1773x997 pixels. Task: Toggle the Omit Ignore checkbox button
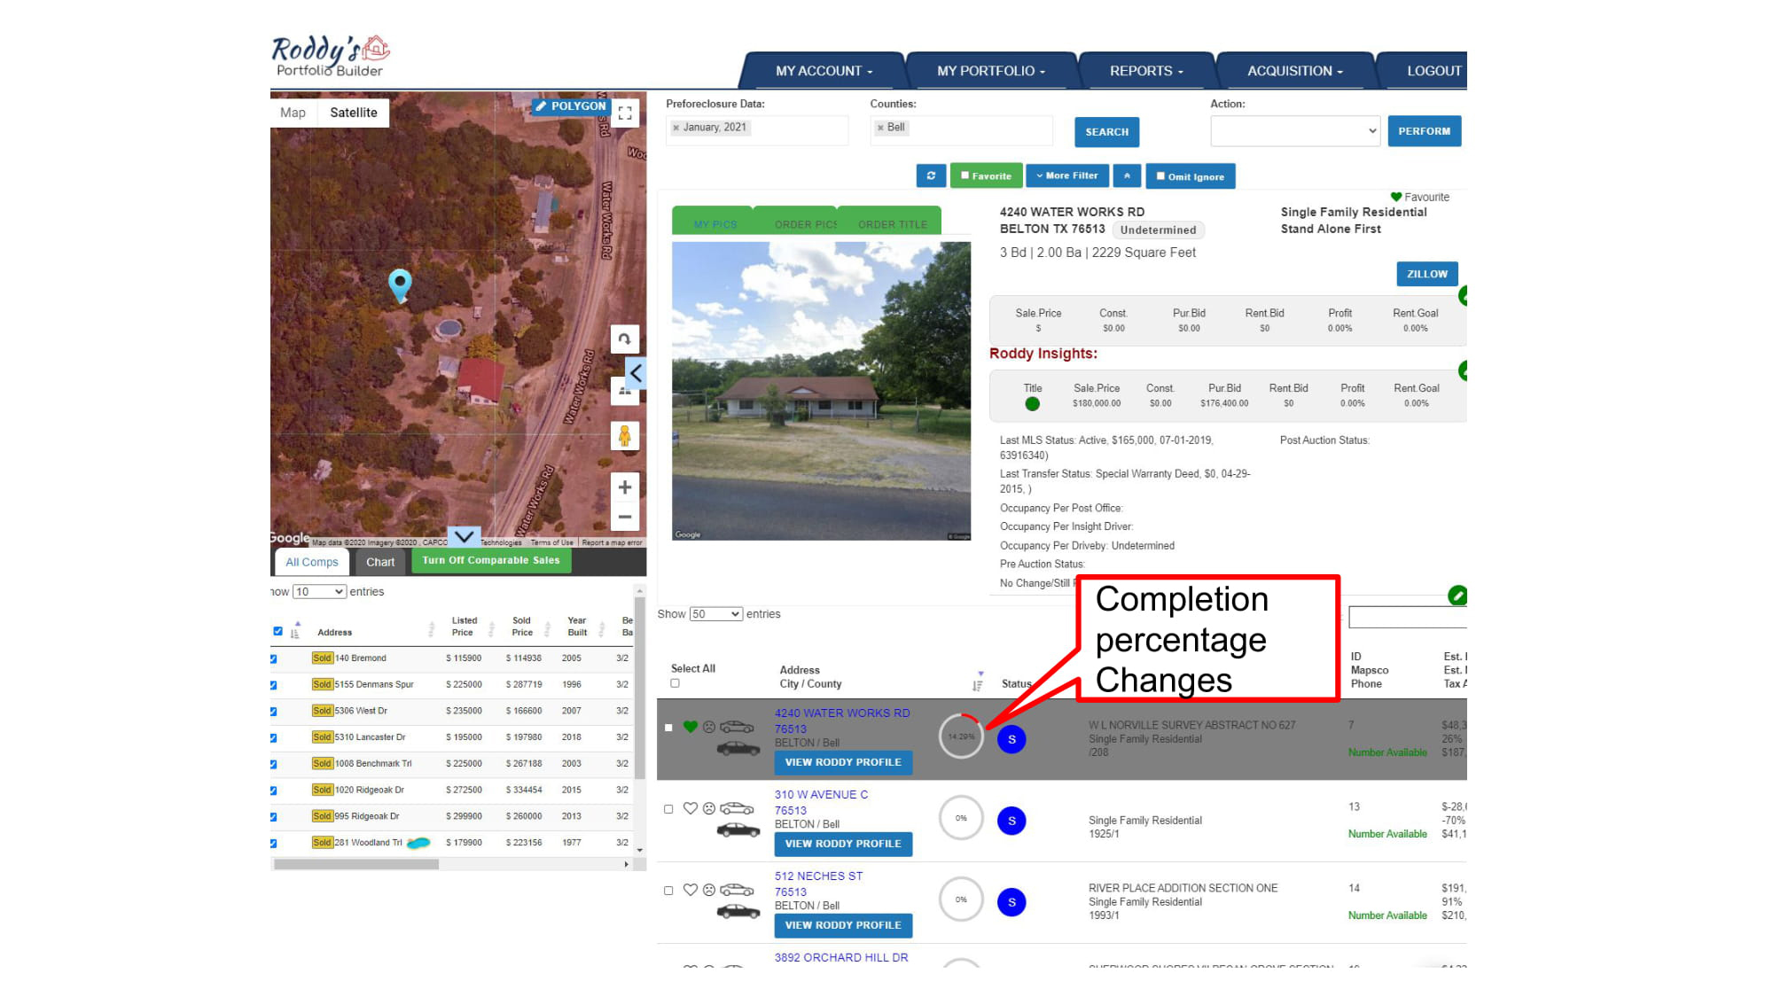point(1191,175)
